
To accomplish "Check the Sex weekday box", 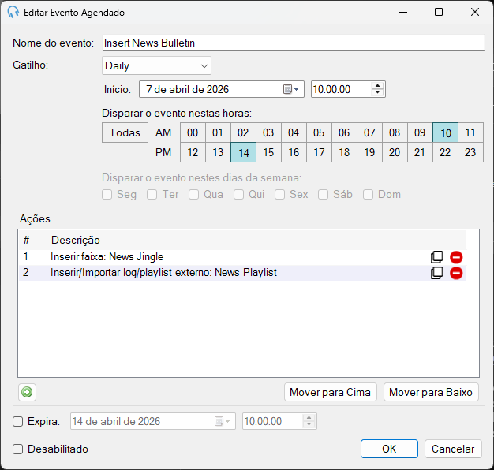I will click(279, 195).
